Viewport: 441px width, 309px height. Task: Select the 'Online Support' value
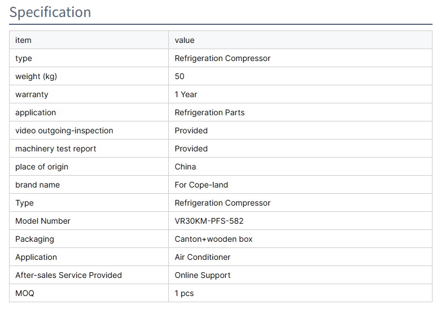[x=203, y=275]
